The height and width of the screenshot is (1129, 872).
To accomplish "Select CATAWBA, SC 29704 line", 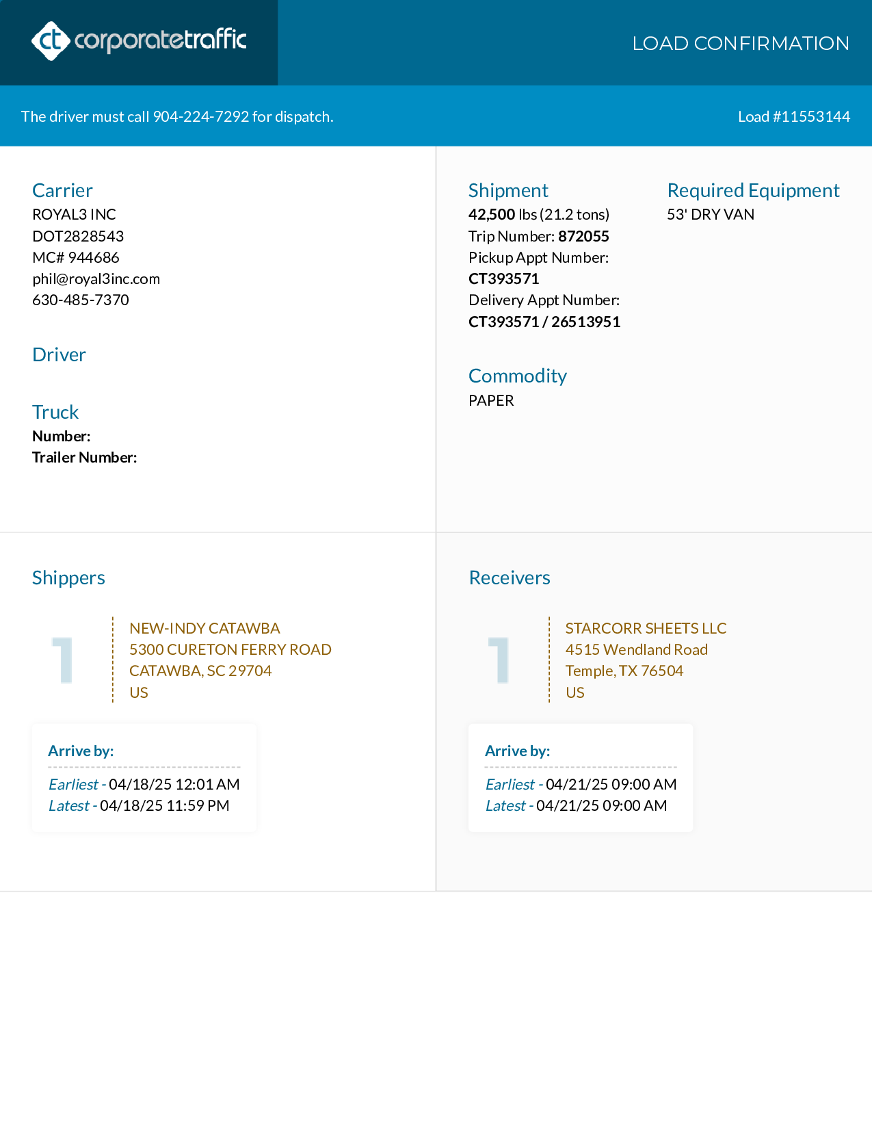I will (200, 671).
